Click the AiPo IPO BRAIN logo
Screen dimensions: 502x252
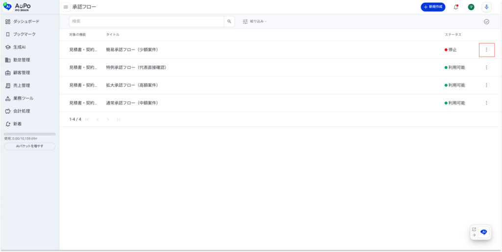[17, 6]
